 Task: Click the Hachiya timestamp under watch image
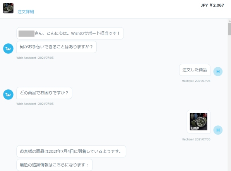[196, 139]
